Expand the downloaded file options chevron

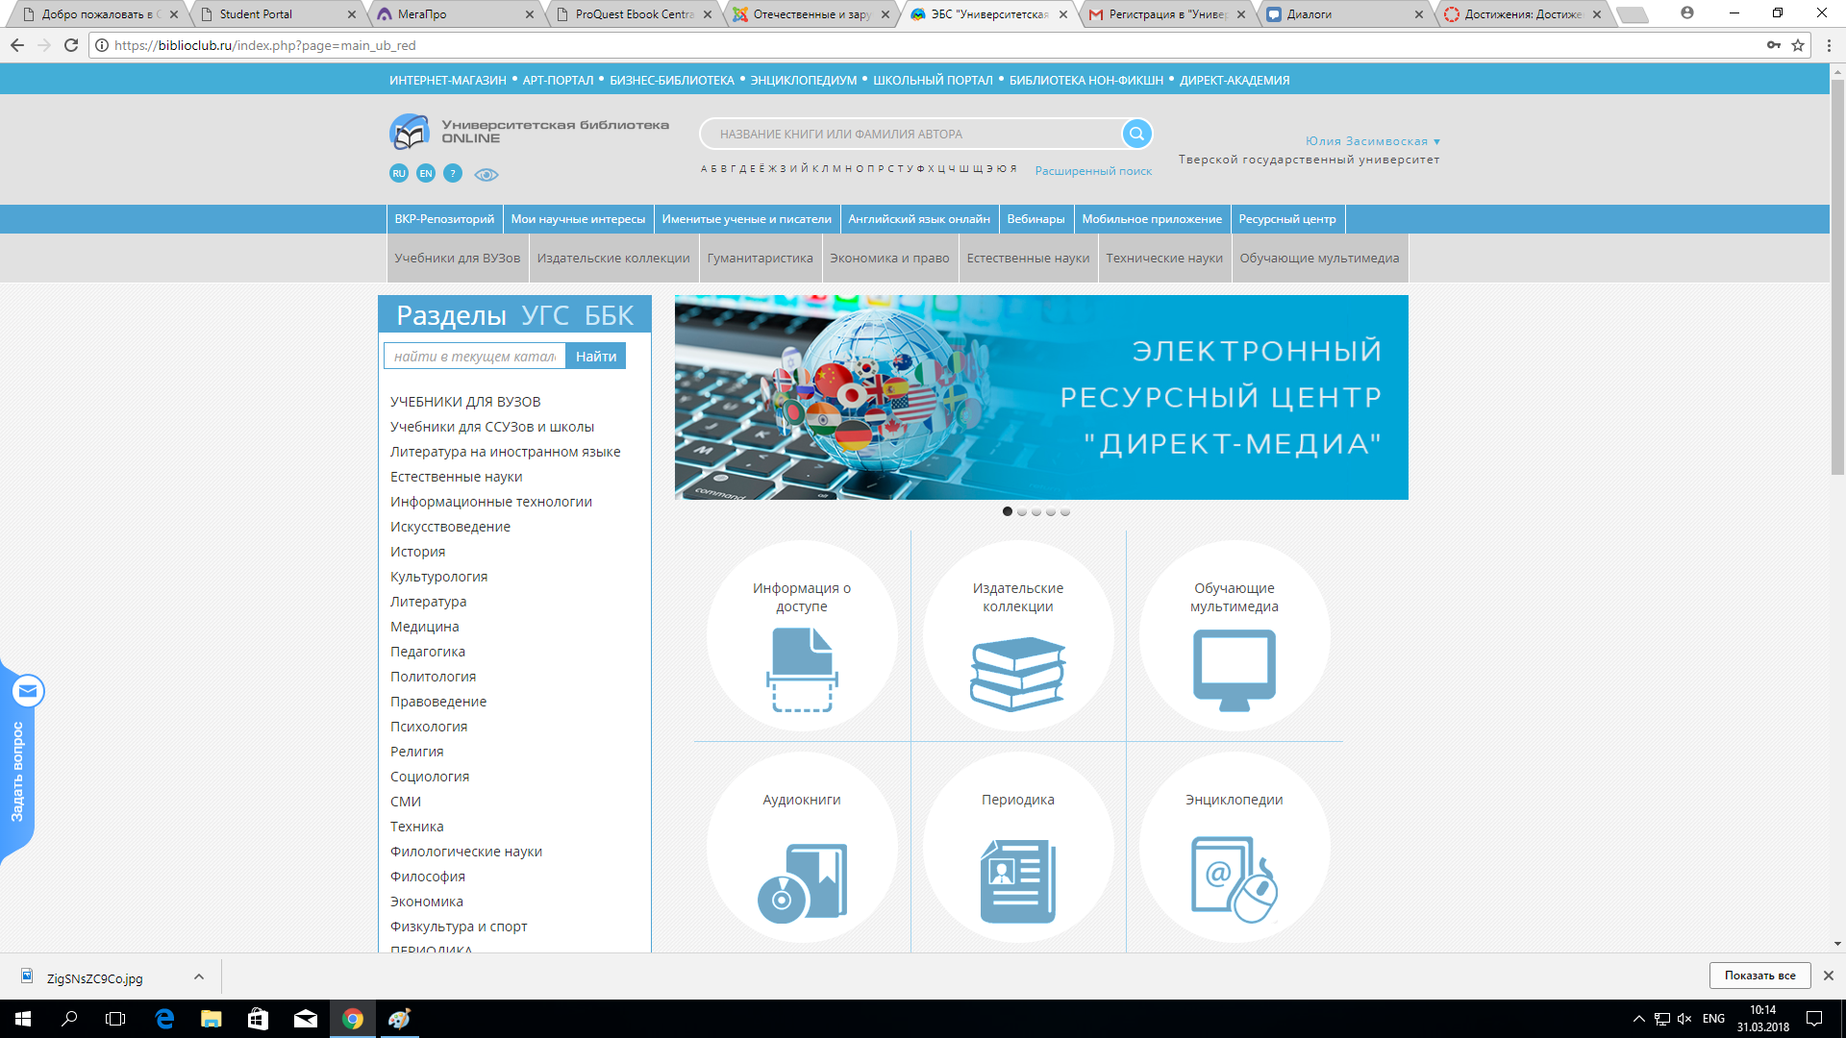click(x=199, y=976)
